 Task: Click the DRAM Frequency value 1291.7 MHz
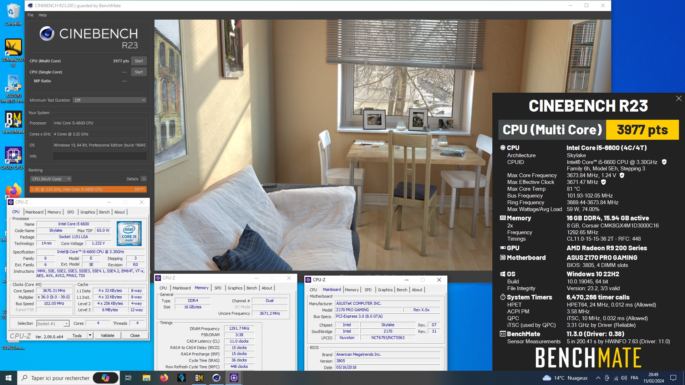click(239, 329)
